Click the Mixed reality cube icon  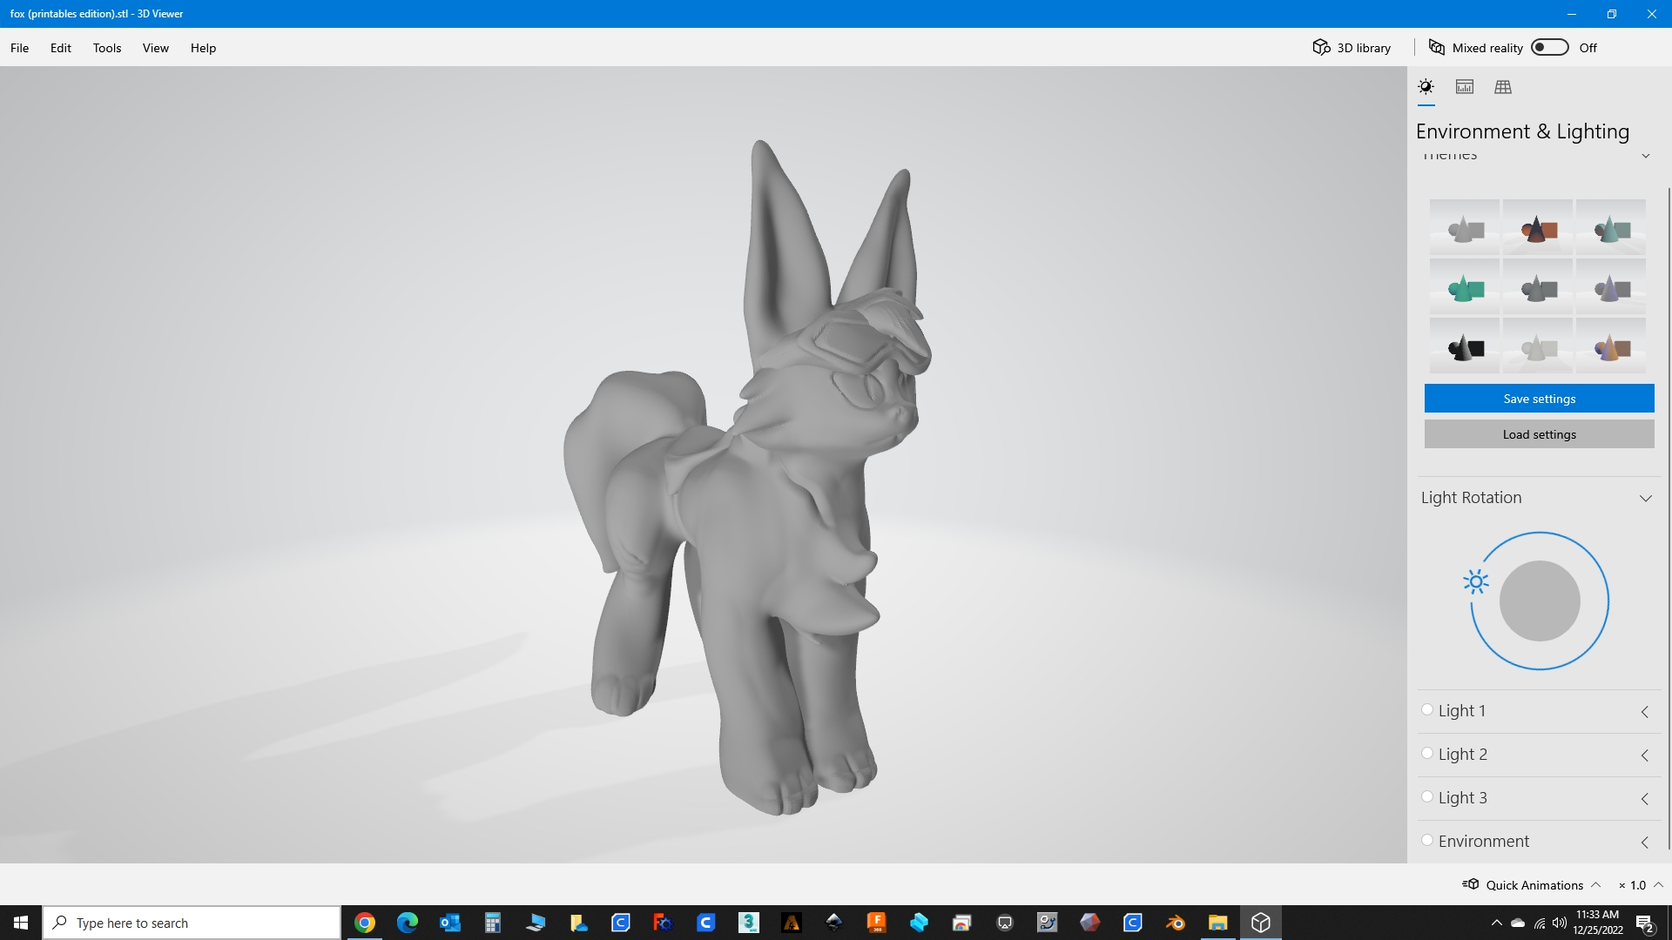pos(1437,48)
